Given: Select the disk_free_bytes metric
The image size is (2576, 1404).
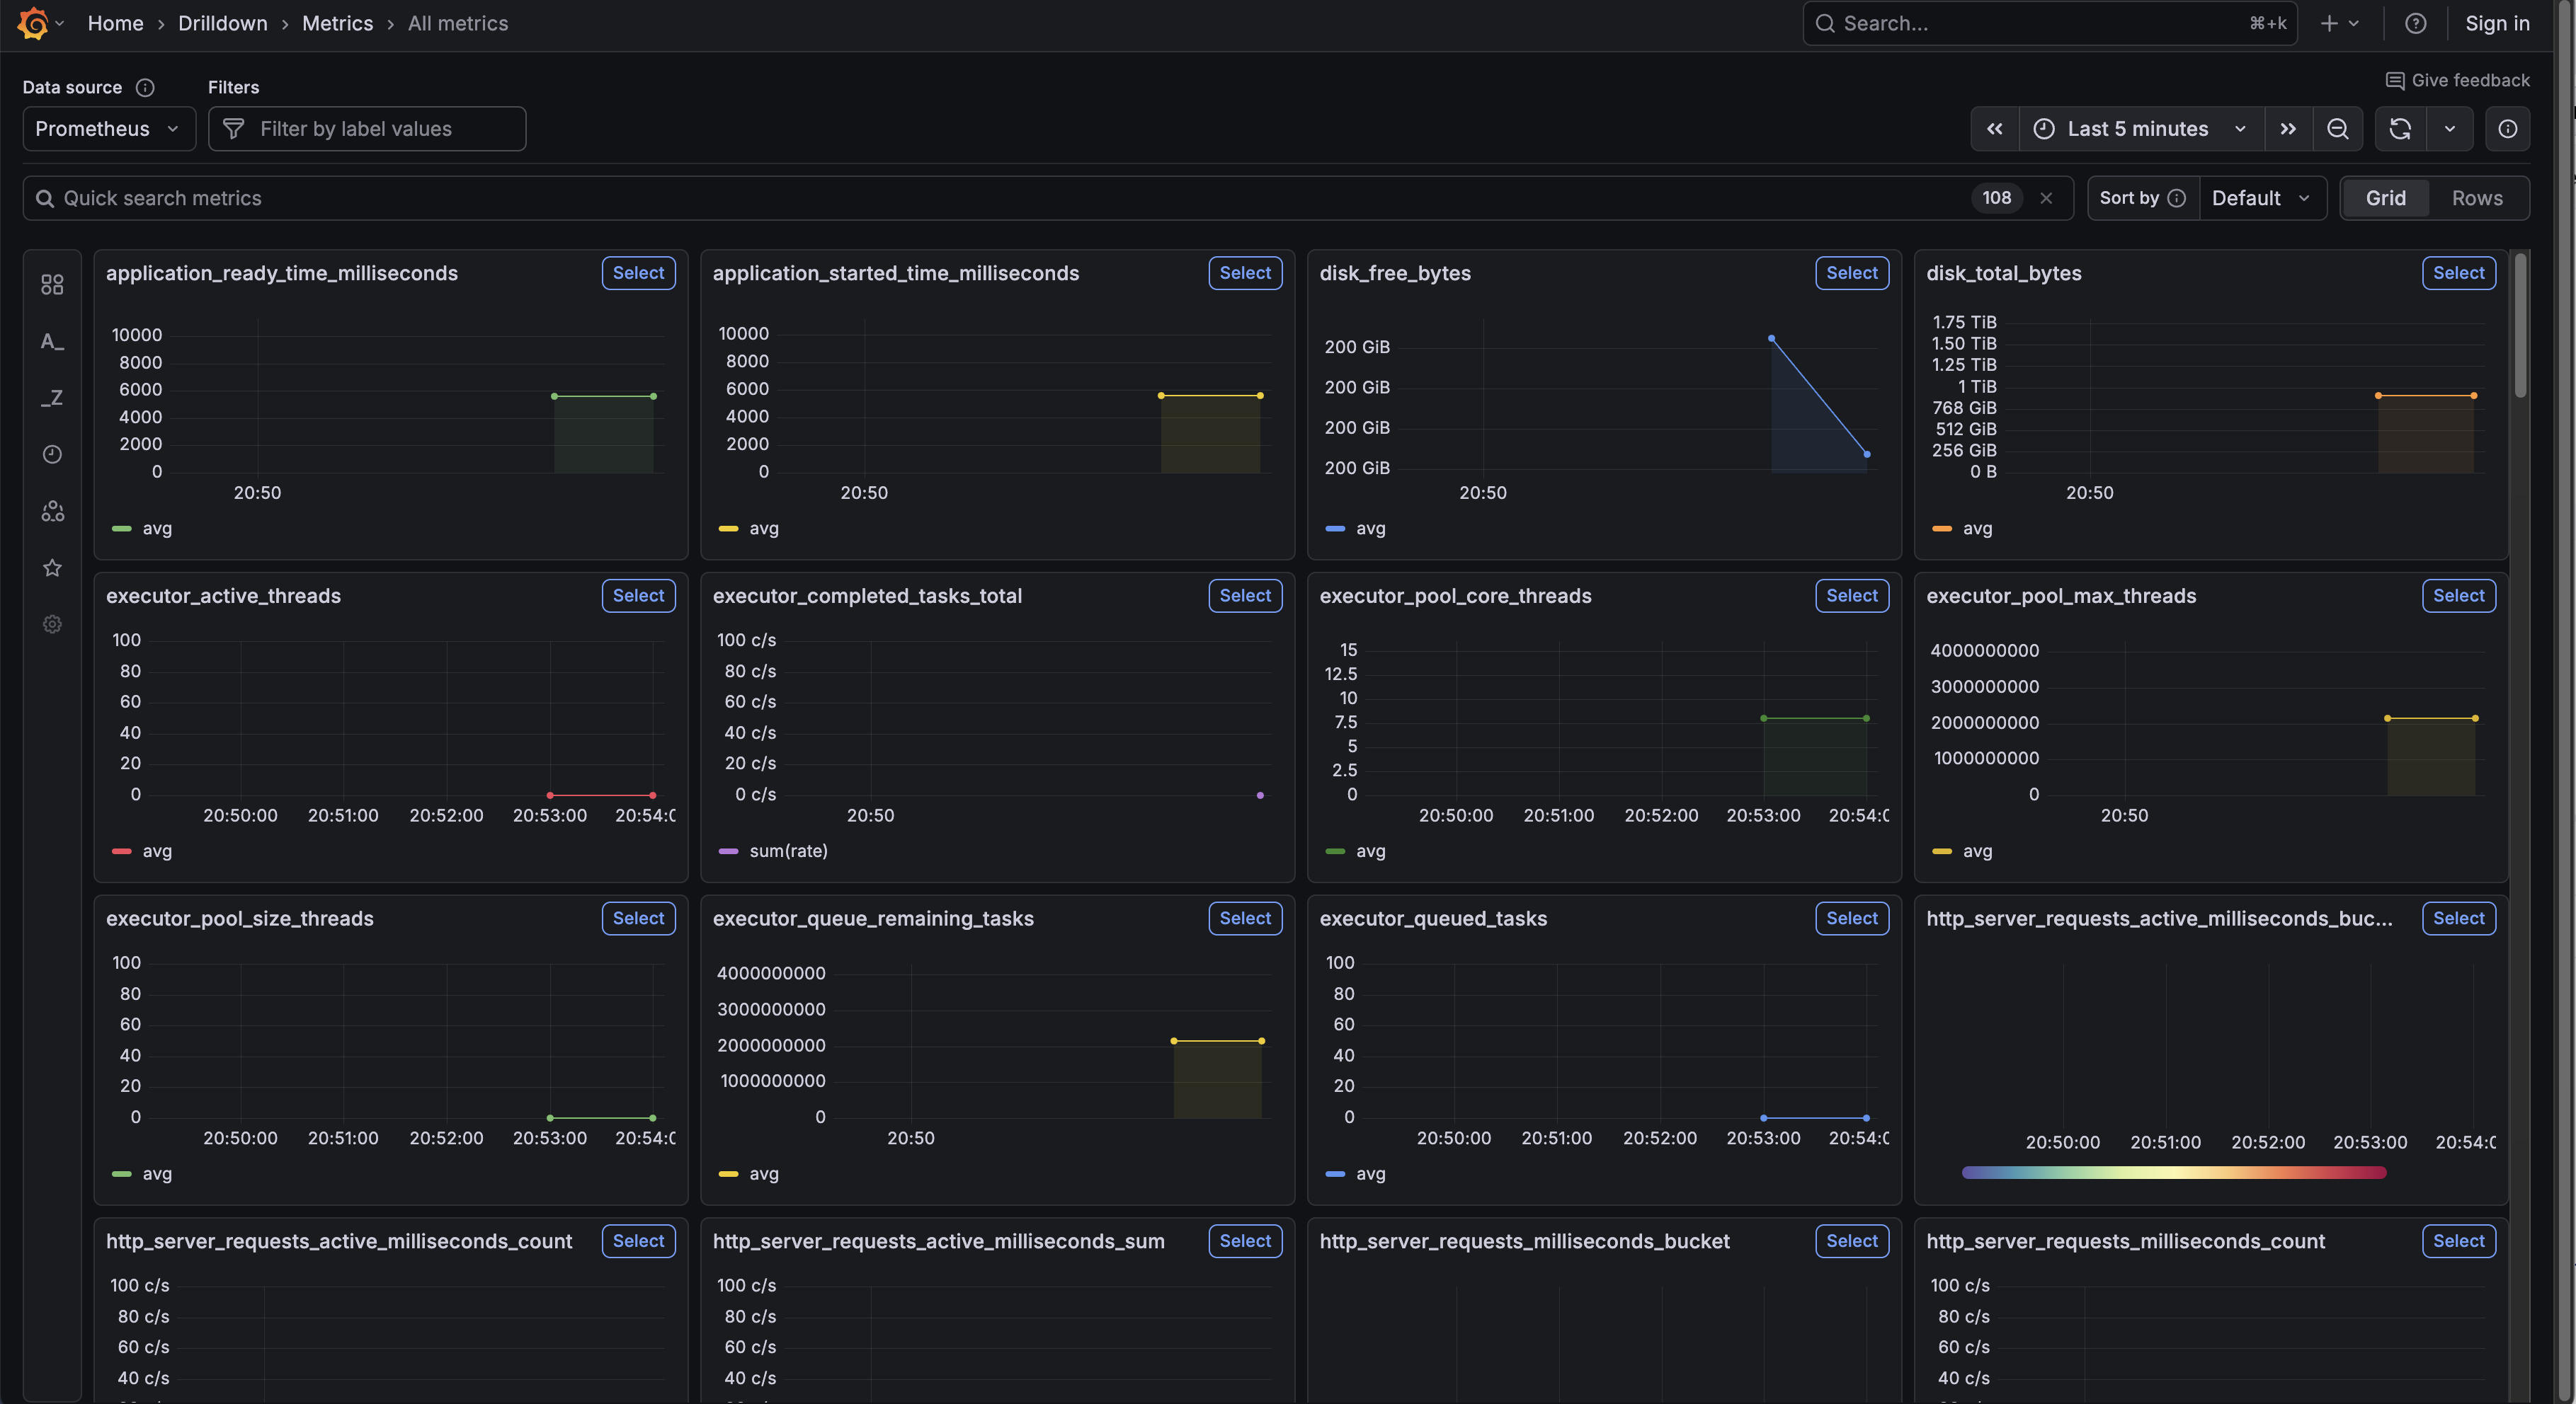Looking at the screenshot, I should coord(1851,273).
